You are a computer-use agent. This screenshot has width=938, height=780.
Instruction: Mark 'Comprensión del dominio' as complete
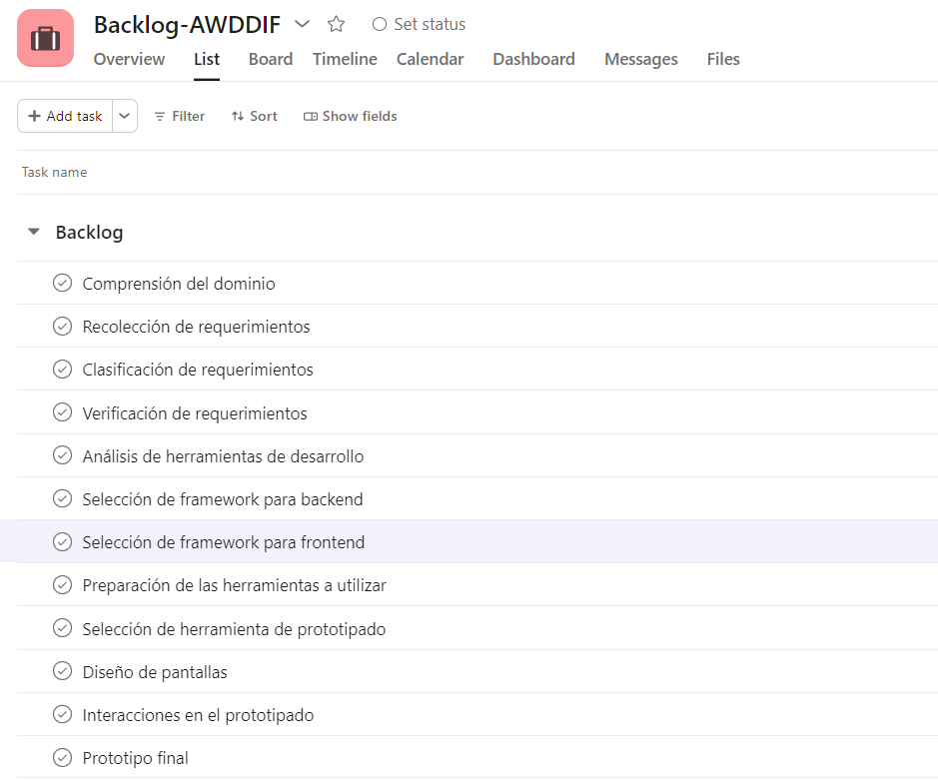click(x=62, y=284)
